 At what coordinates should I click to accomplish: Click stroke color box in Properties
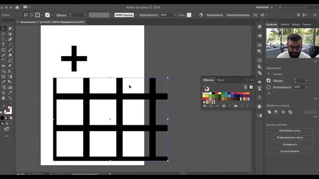tap(269, 81)
